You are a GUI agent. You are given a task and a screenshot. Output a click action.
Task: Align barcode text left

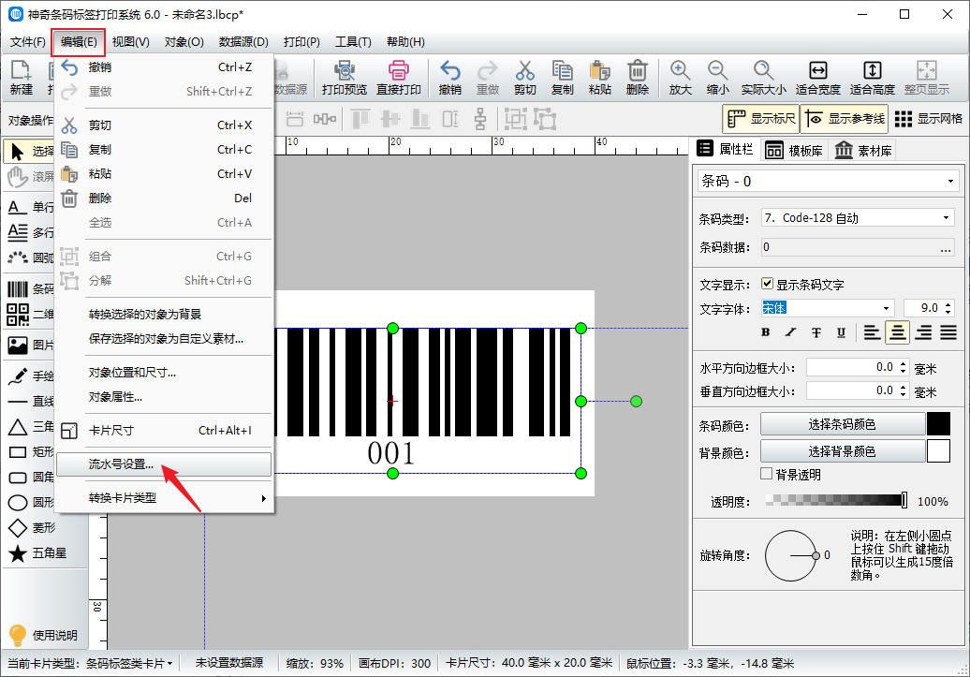pyautogui.click(x=872, y=332)
